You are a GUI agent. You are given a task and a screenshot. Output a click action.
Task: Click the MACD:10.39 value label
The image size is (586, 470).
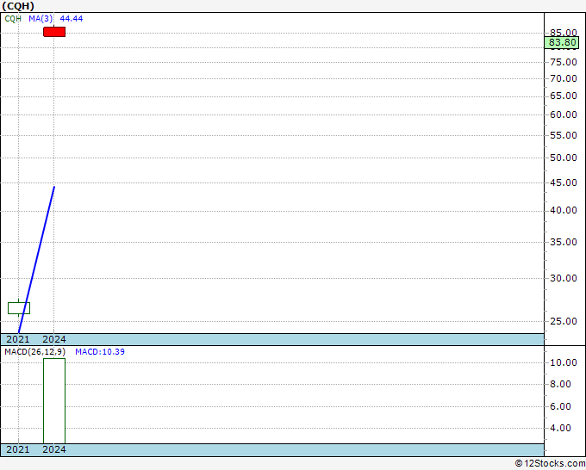click(x=100, y=352)
